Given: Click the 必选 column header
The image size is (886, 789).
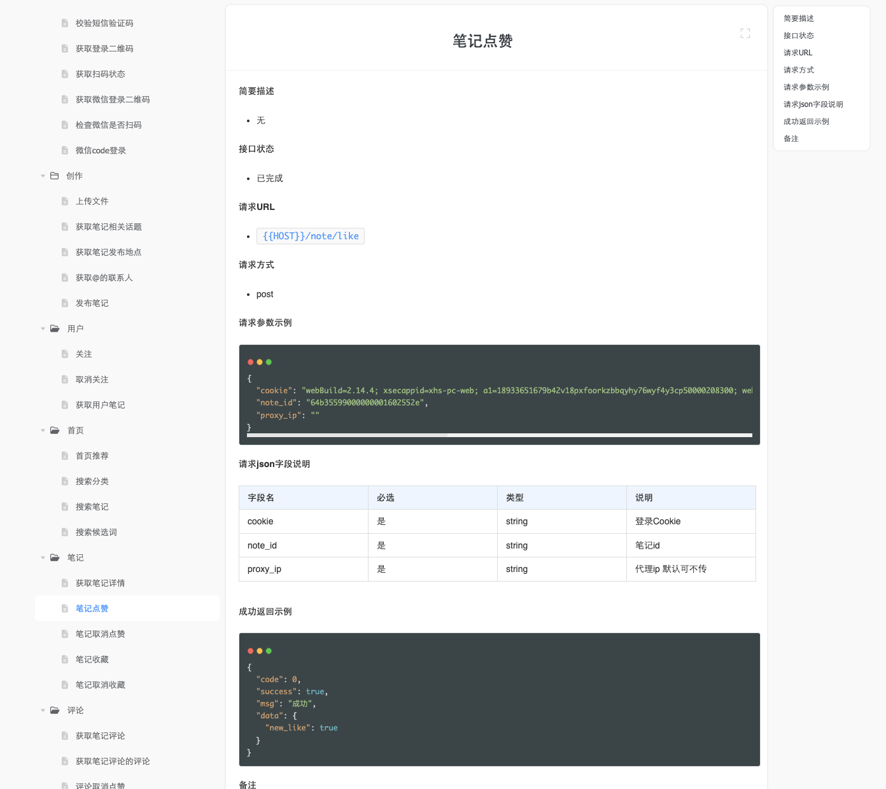Looking at the screenshot, I should tap(433, 498).
